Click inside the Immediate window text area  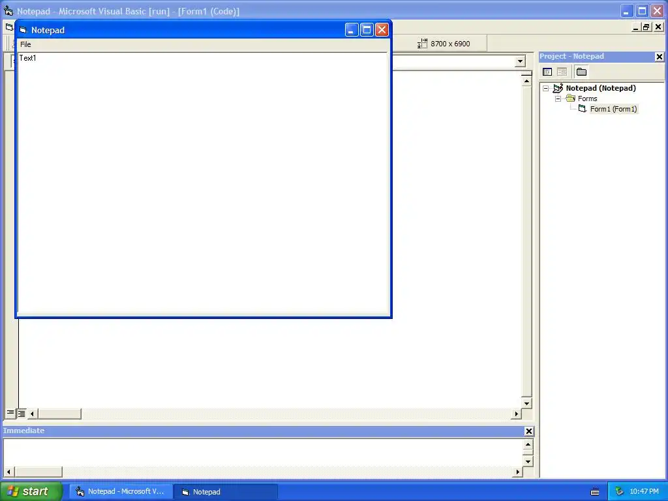[263, 453]
